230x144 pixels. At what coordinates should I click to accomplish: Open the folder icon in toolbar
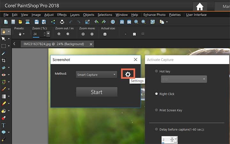click(x=20, y=22)
